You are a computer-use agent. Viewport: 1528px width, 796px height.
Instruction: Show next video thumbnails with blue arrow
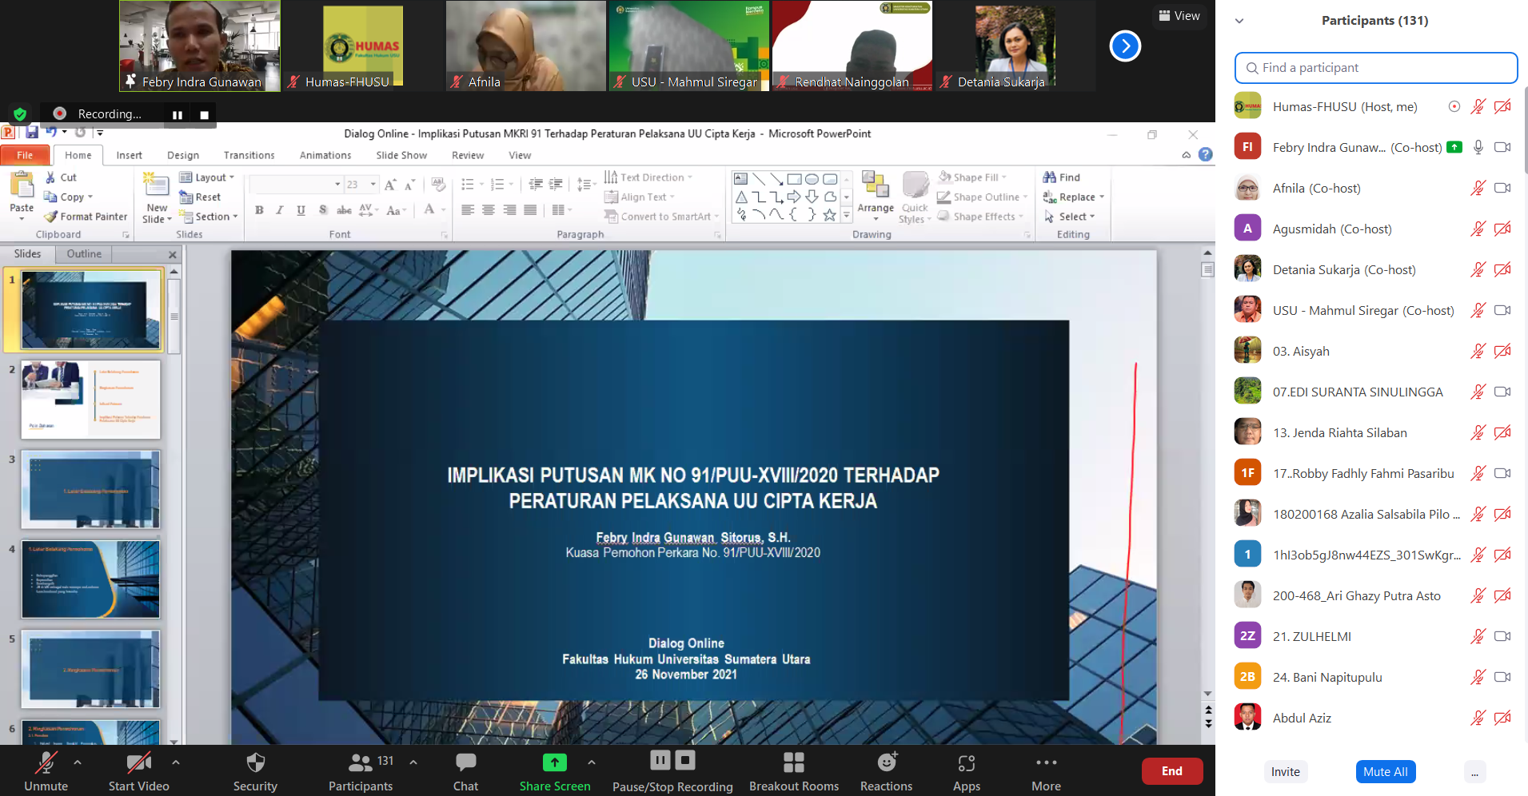click(x=1125, y=46)
